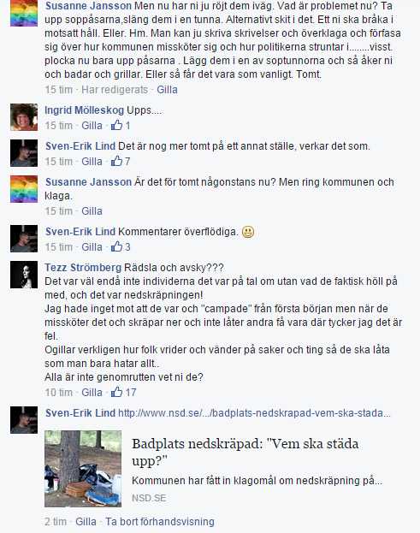The image size is (420, 533).
Task: Click the 7-likes thumbs-up icon
Action: click(x=116, y=161)
